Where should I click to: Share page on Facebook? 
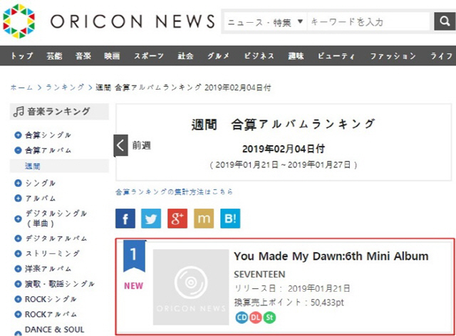point(125,219)
